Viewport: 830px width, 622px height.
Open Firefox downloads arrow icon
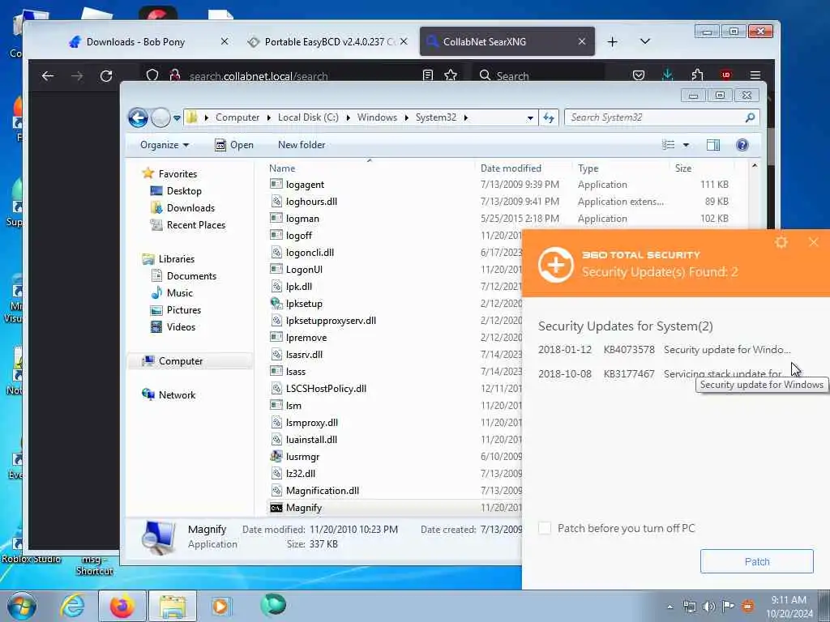coord(668,75)
